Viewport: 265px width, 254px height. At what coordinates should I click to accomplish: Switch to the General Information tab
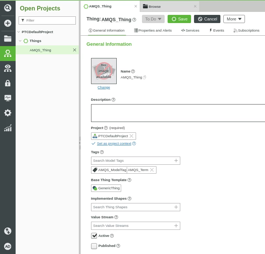click(x=107, y=30)
